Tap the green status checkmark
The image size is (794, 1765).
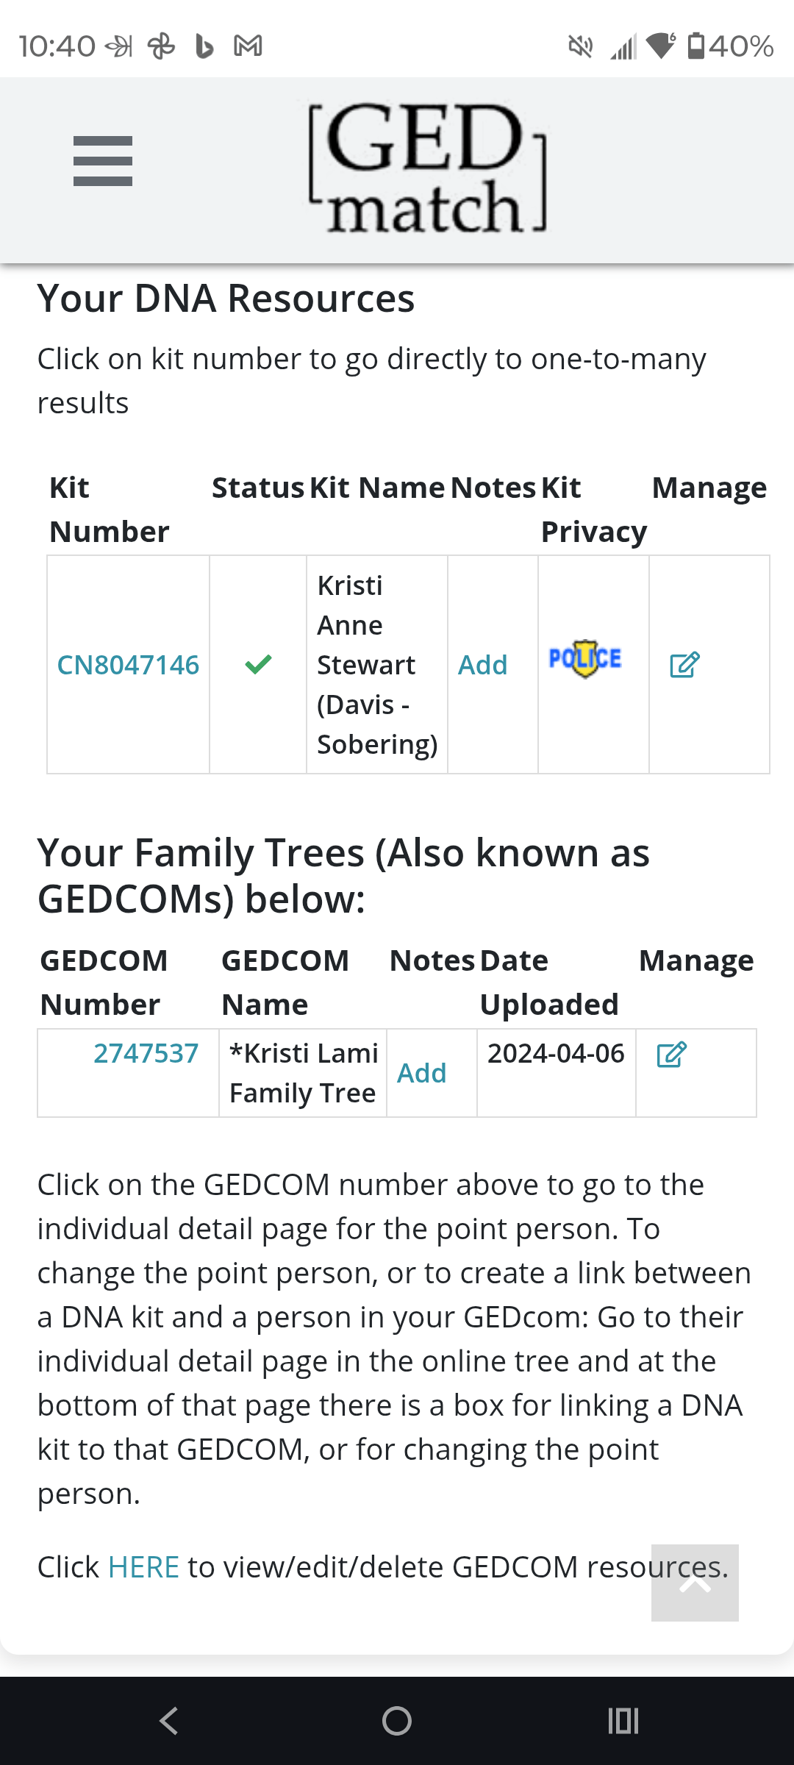pyautogui.click(x=258, y=665)
